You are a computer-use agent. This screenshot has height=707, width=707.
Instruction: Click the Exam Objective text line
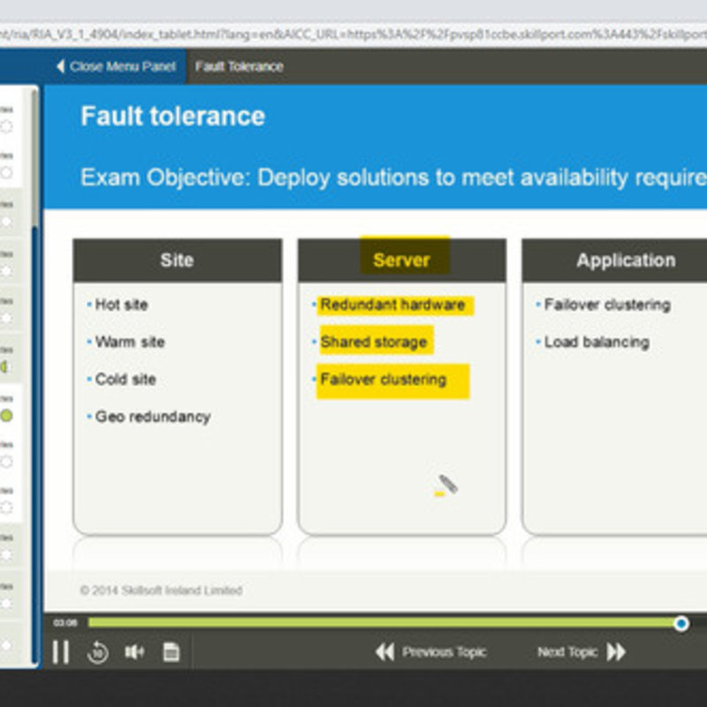point(393,178)
